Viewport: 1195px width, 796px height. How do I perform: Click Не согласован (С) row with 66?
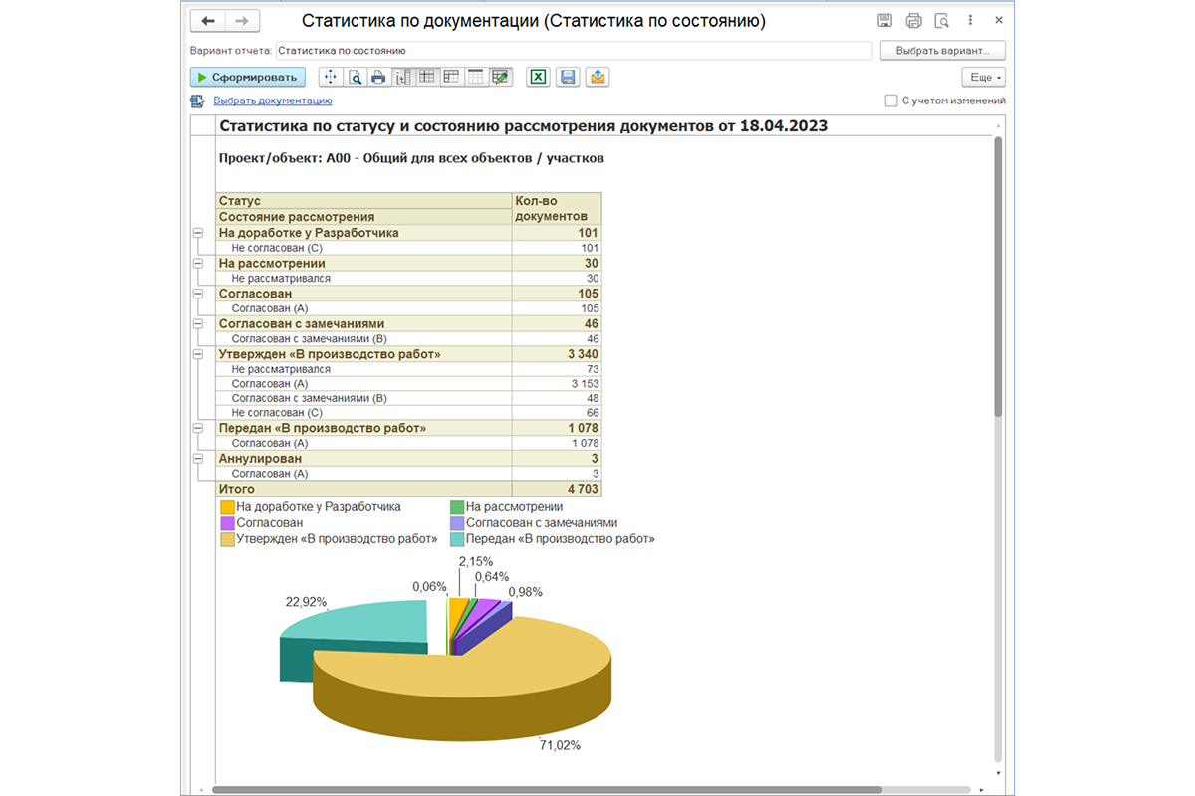pyautogui.click(x=408, y=413)
